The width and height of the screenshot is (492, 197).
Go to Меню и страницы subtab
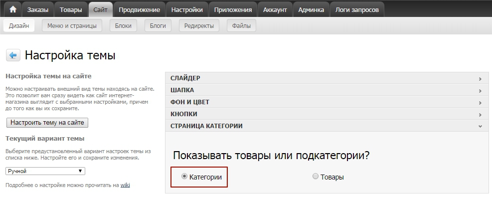click(72, 26)
